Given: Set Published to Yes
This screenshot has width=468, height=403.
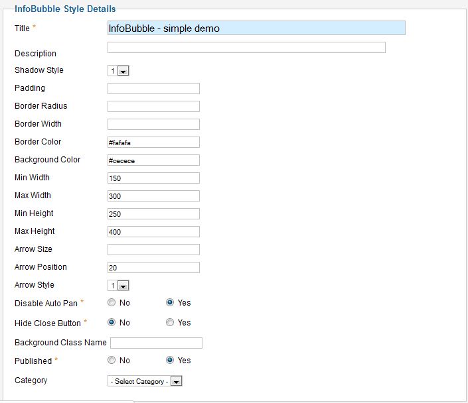Looking at the screenshot, I should (x=170, y=361).
